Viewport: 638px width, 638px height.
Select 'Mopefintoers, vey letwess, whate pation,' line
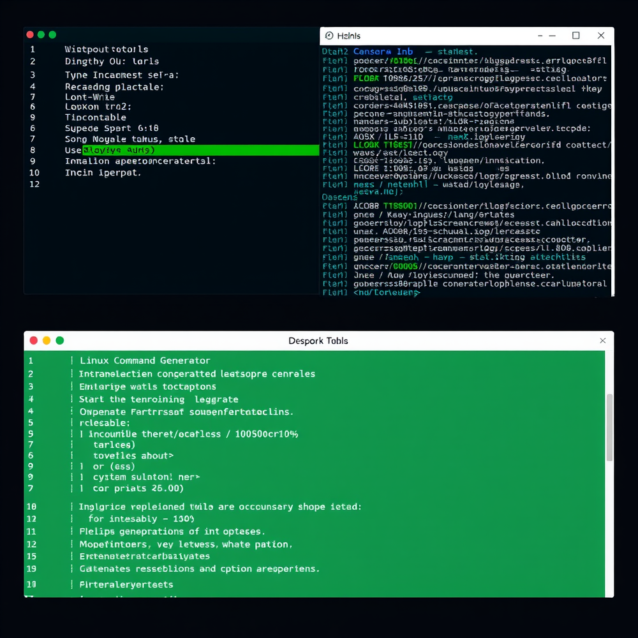coord(186,544)
